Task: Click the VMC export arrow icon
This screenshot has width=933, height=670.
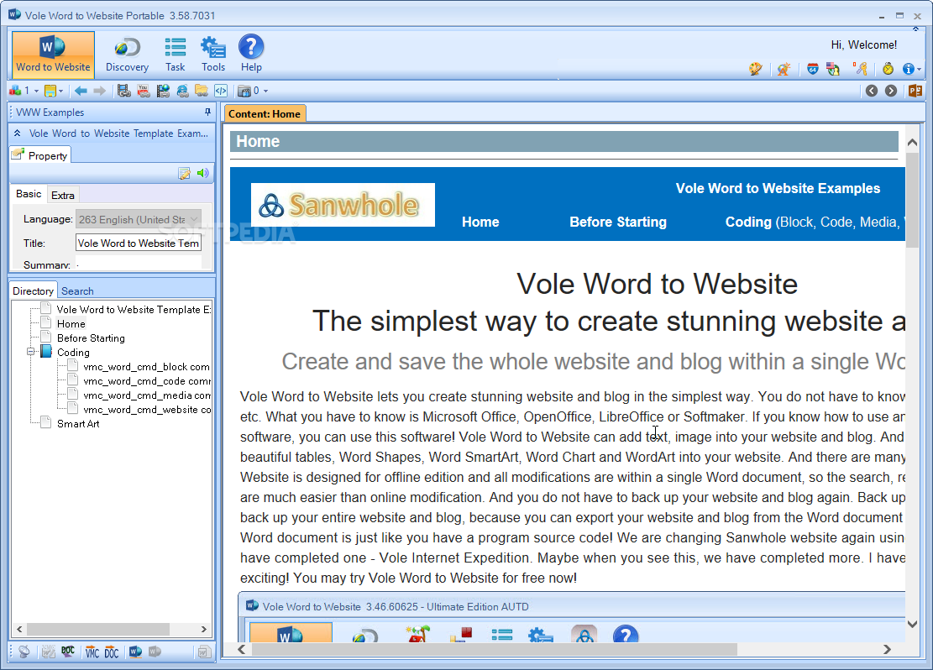Action: pyautogui.click(x=92, y=652)
